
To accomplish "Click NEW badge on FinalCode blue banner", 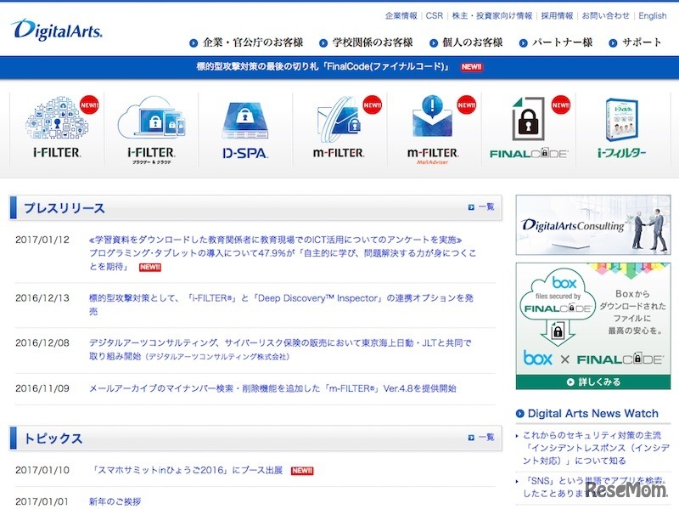I will coord(472,67).
